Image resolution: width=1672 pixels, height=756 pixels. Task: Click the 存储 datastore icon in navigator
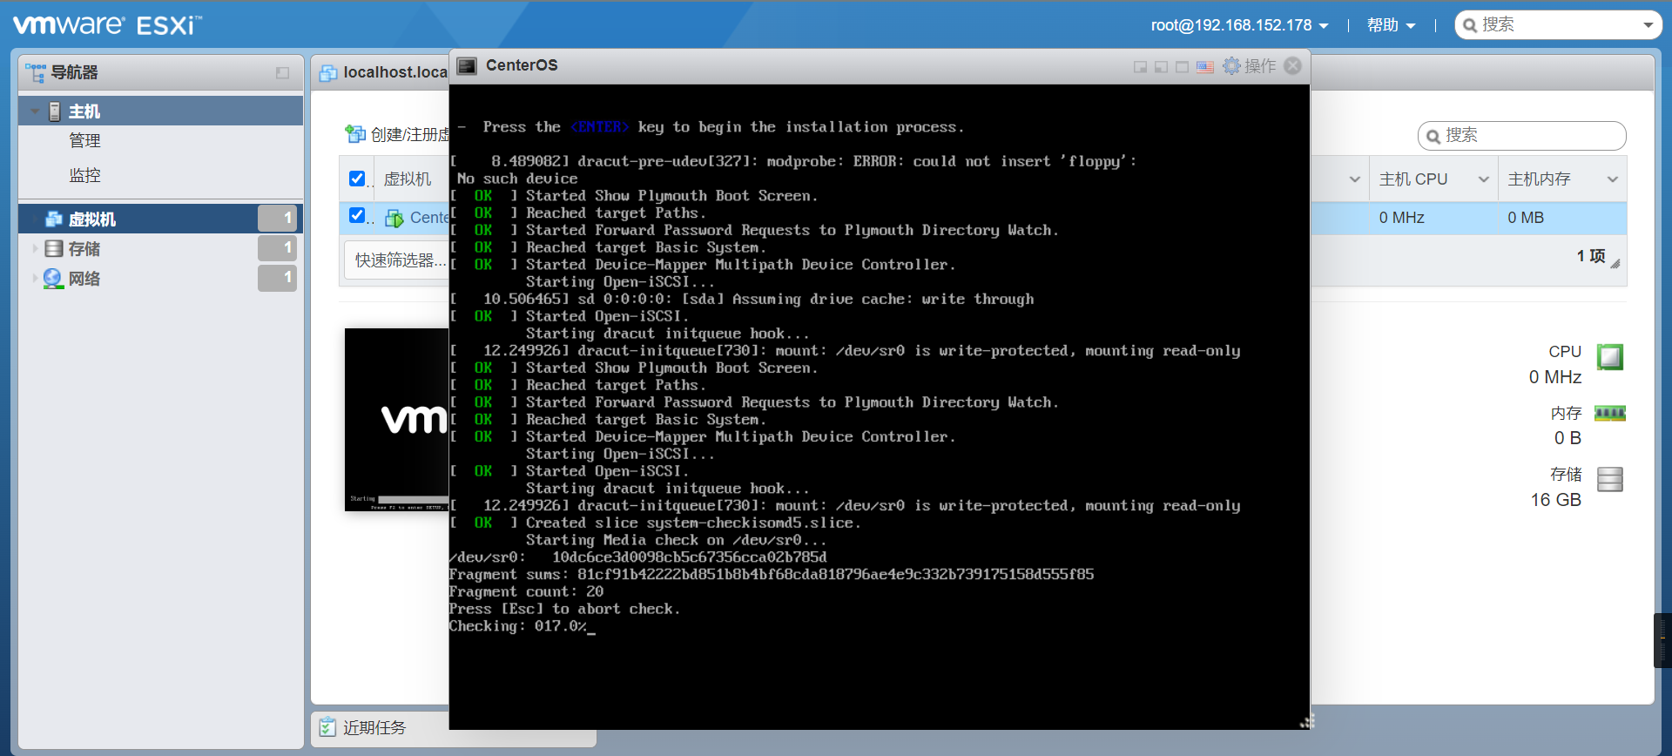click(54, 249)
